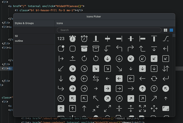
Task: Choose the arrow-return-right icon
Action: [x=61, y=88]
